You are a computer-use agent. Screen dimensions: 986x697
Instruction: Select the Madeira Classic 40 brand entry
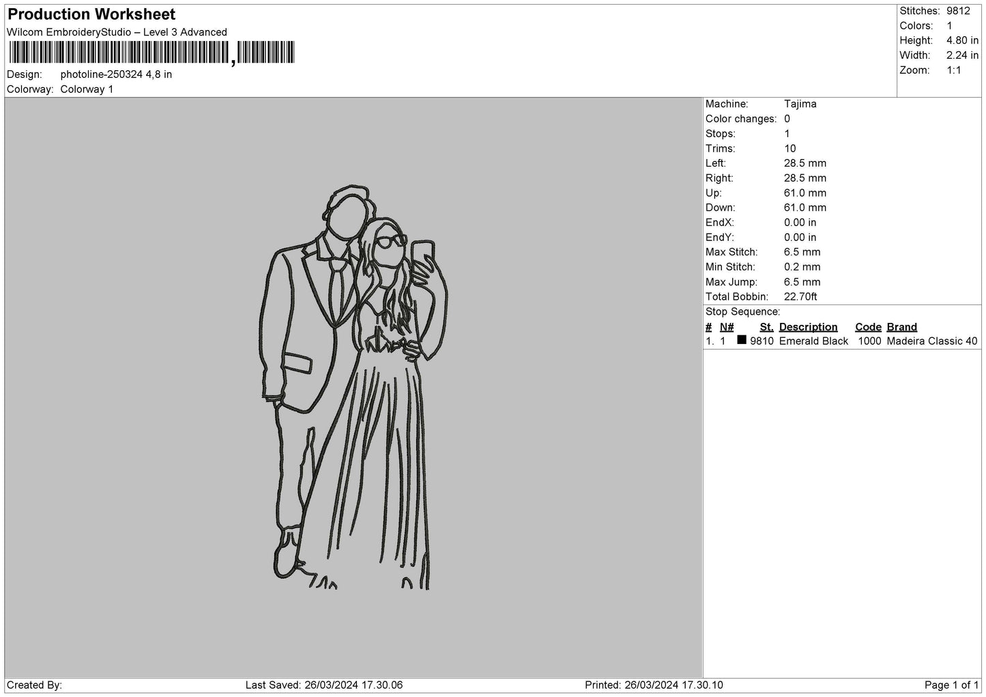[x=932, y=341]
